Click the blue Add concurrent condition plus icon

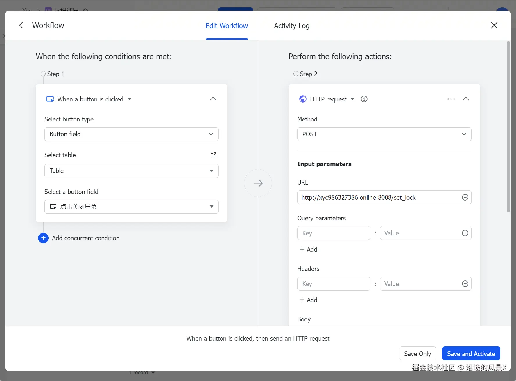pos(43,238)
